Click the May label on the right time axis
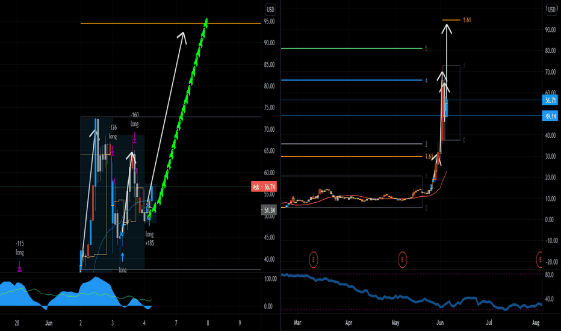 (x=395, y=323)
